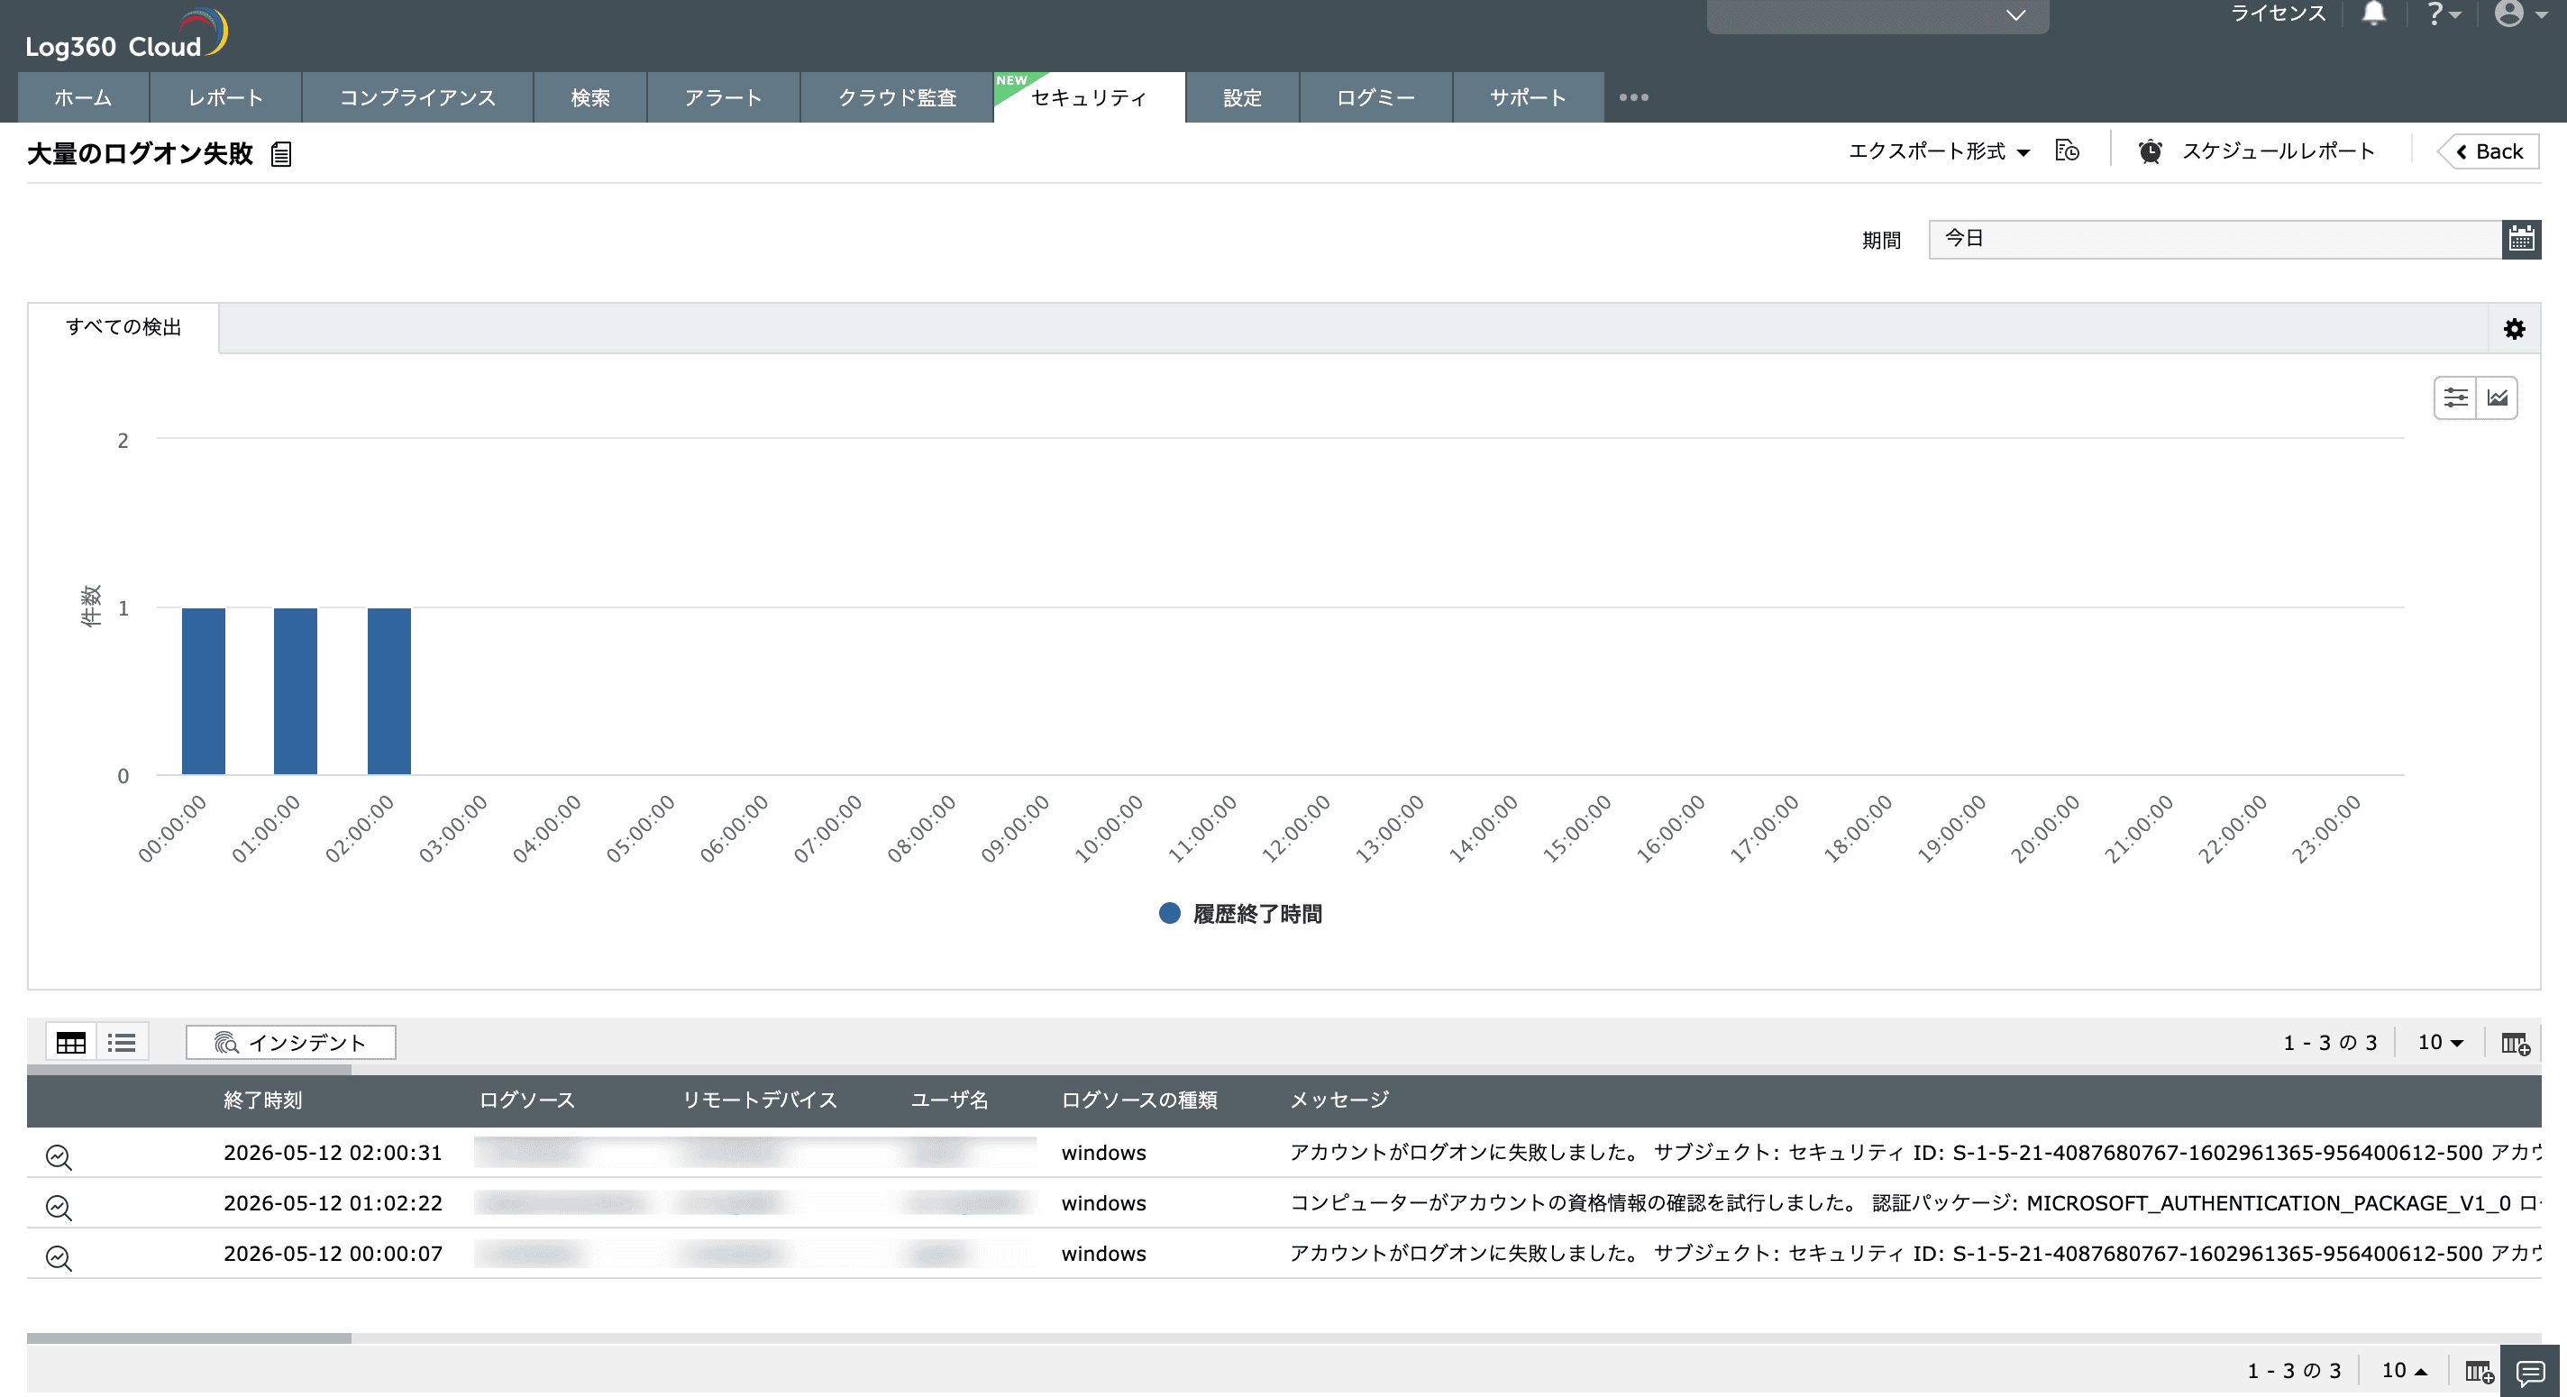Switch to table grid view

tap(70, 1042)
